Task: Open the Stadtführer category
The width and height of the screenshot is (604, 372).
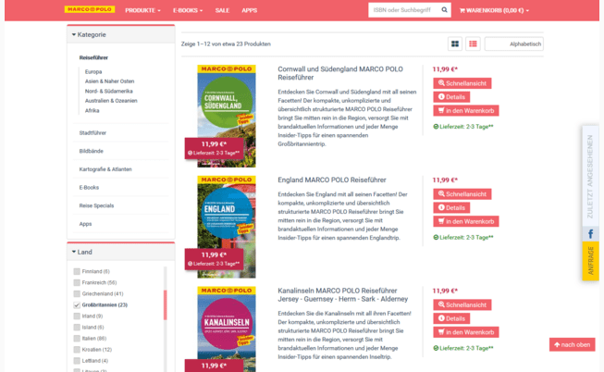Action: click(x=92, y=133)
